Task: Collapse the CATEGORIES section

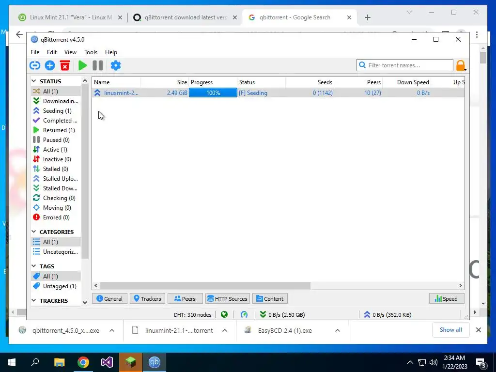Action: (x=34, y=232)
